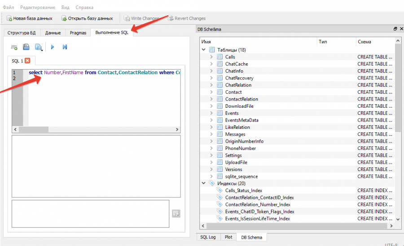Click the Calls_Status_Index tag icon
This screenshot has width=404, height=246.
tap(220, 190)
